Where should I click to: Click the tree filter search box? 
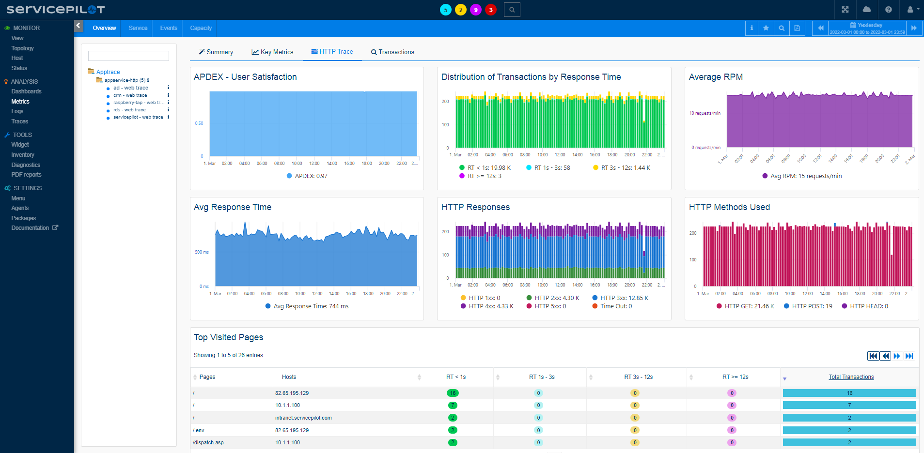(128, 56)
